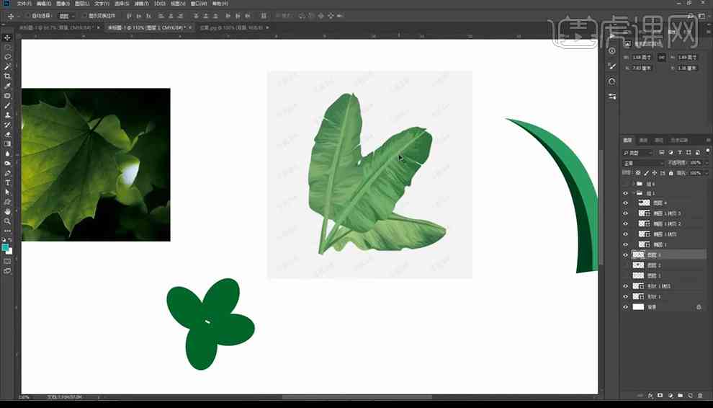Click the Add layer mask icon
This screenshot has width=713, height=408.
click(x=660, y=396)
